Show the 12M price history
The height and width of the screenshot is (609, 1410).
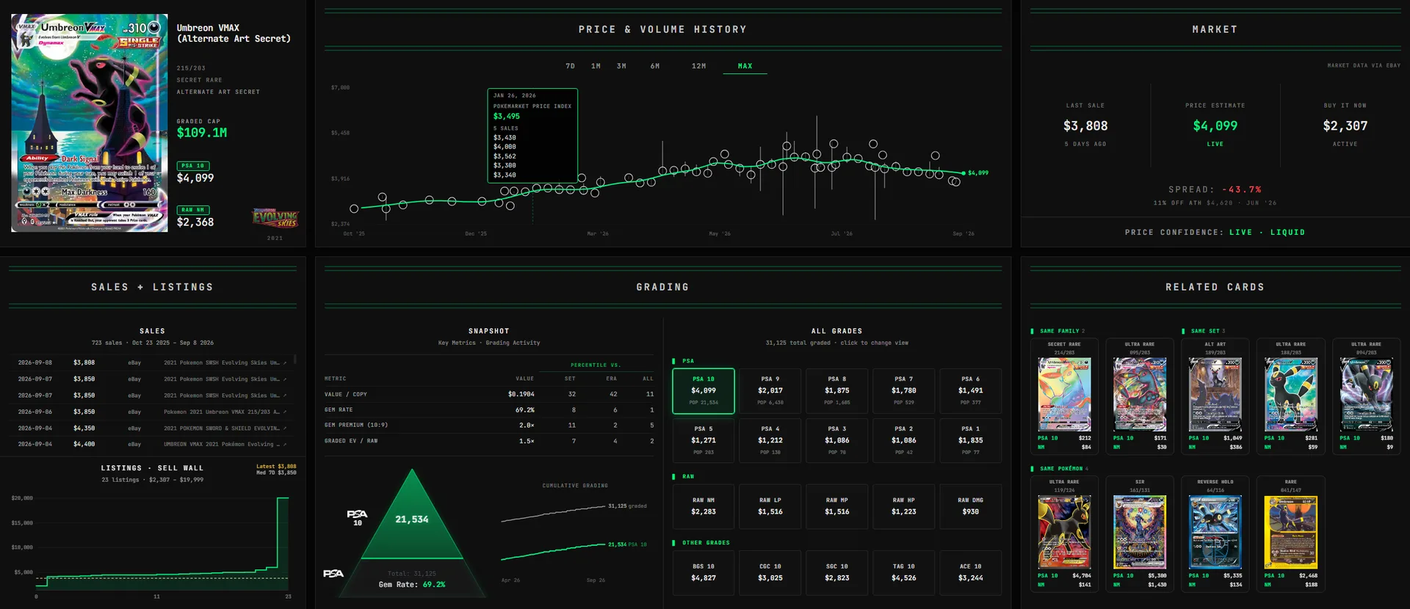point(698,66)
